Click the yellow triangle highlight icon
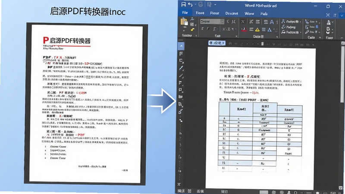This screenshot has height=194, width=345. (257, 30)
